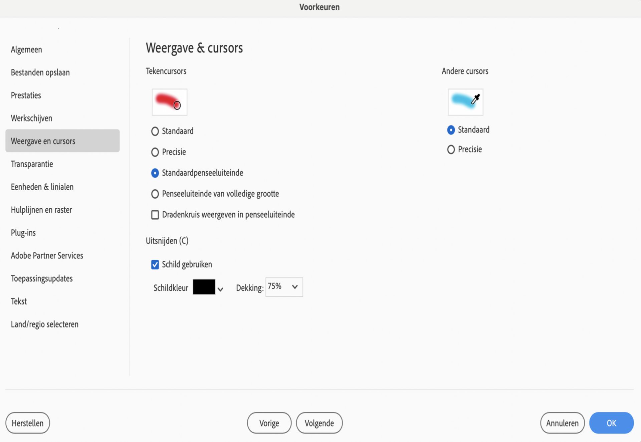Click the Uitsnijden (C) label

click(x=167, y=241)
